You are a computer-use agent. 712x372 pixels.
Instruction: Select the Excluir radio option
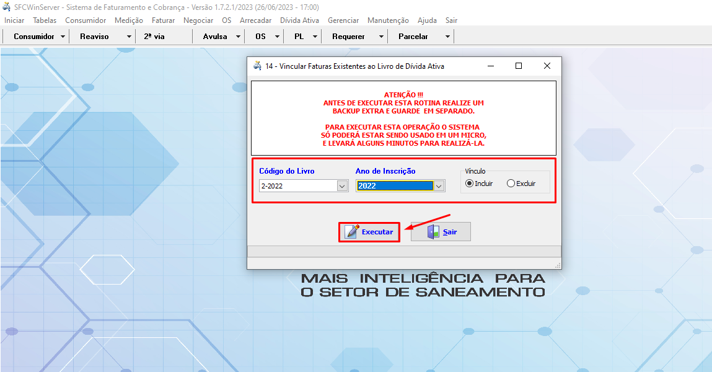click(x=511, y=184)
